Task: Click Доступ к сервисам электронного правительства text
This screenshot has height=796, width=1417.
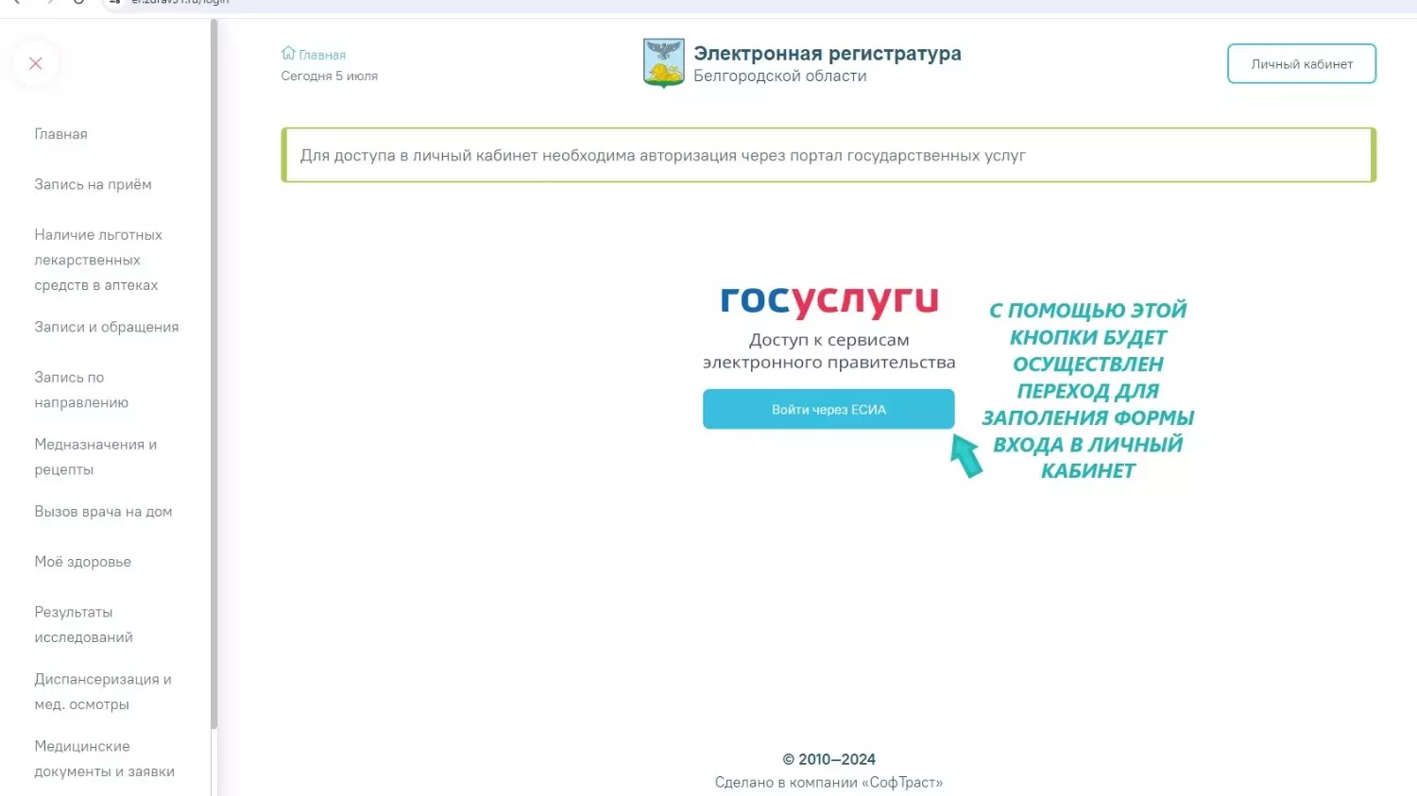Action: pyautogui.click(x=829, y=351)
